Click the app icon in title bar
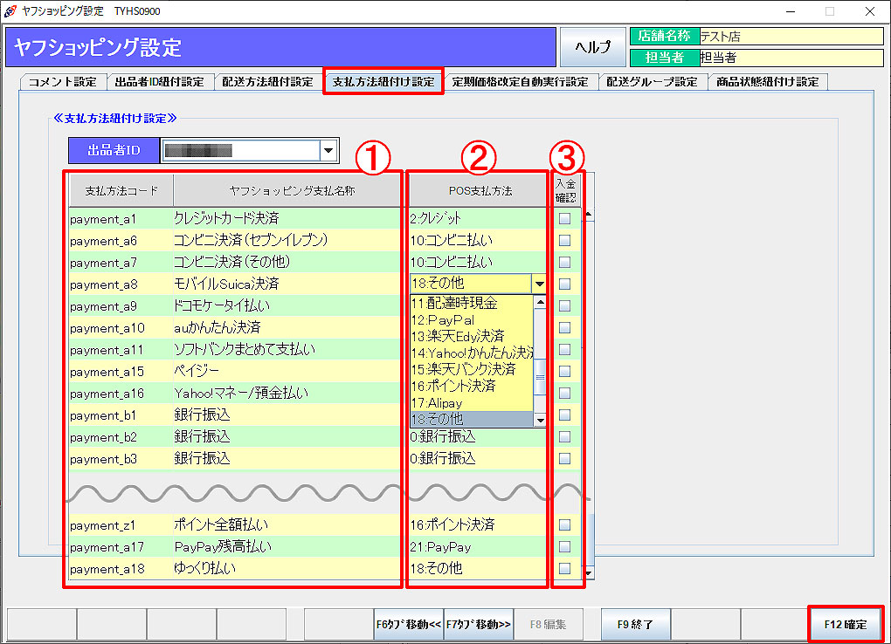The image size is (891, 644). click(x=10, y=10)
